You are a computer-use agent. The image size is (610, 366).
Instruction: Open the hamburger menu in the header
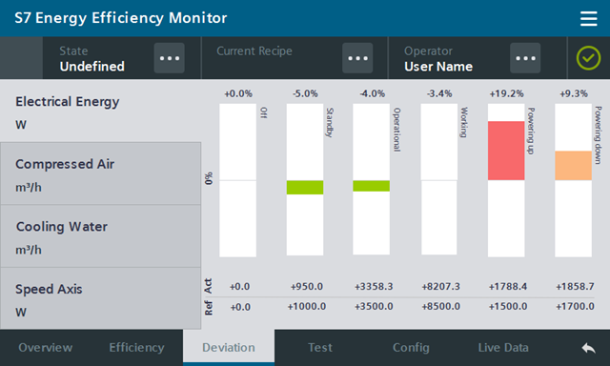click(588, 18)
